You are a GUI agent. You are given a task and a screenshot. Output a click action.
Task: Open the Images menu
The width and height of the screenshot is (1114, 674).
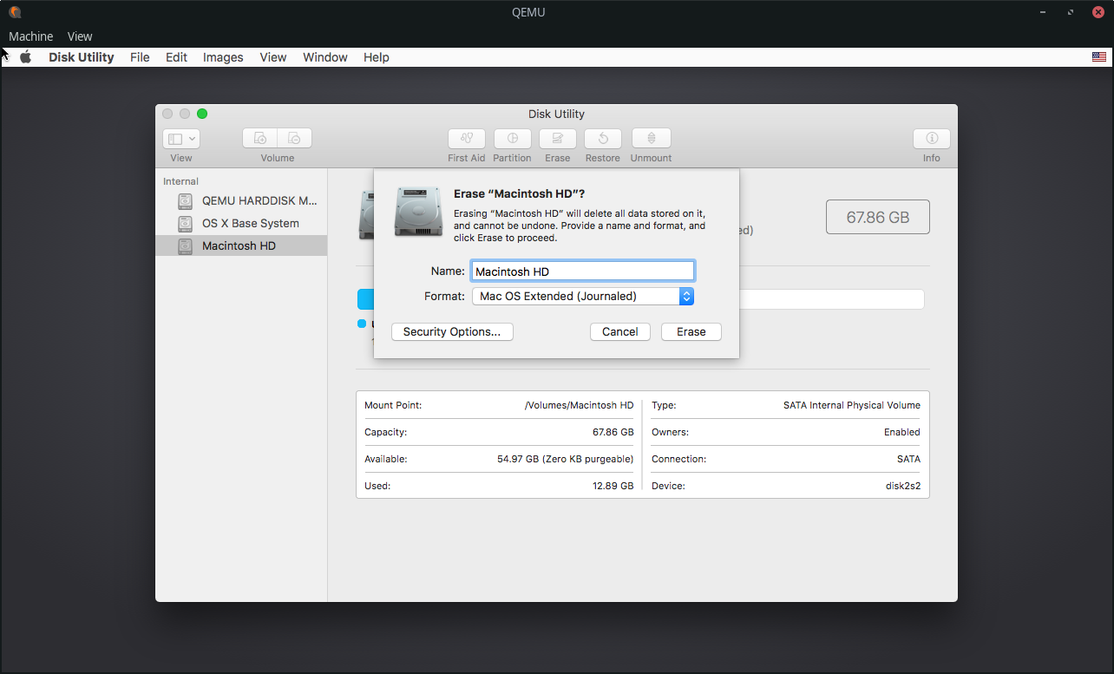223,57
